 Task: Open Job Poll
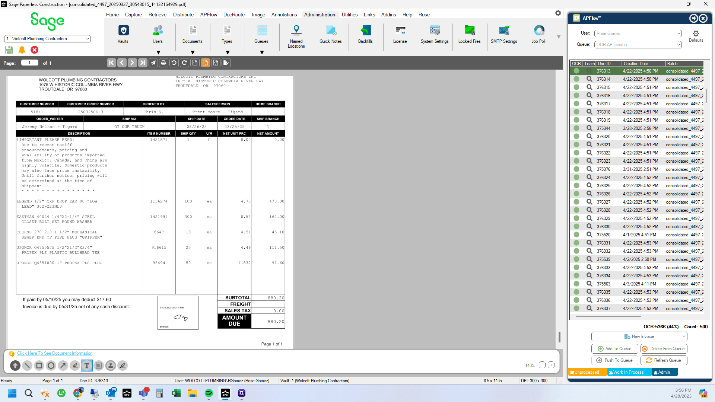tap(538, 34)
